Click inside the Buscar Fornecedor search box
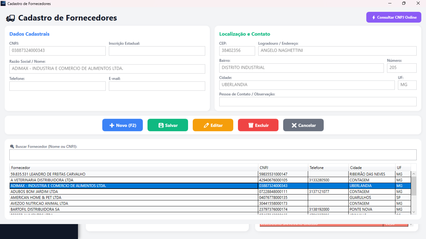Image resolution: width=426 pixels, height=239 pixels. click(x=213, y=154)
